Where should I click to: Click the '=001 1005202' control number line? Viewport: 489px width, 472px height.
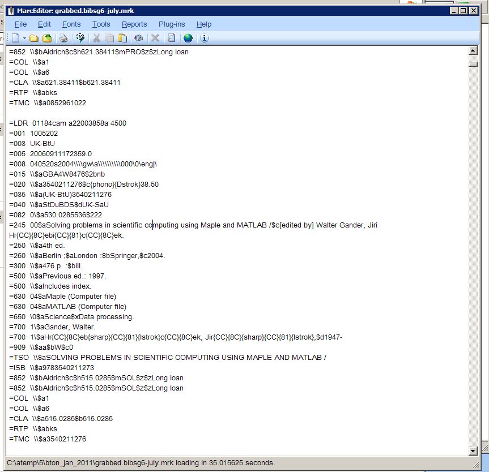coord(33,134)
